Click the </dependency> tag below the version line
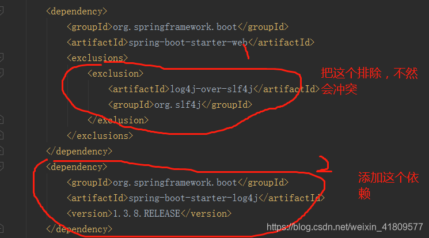The height and width of the screenshot is (238, 429). point(79,229)
